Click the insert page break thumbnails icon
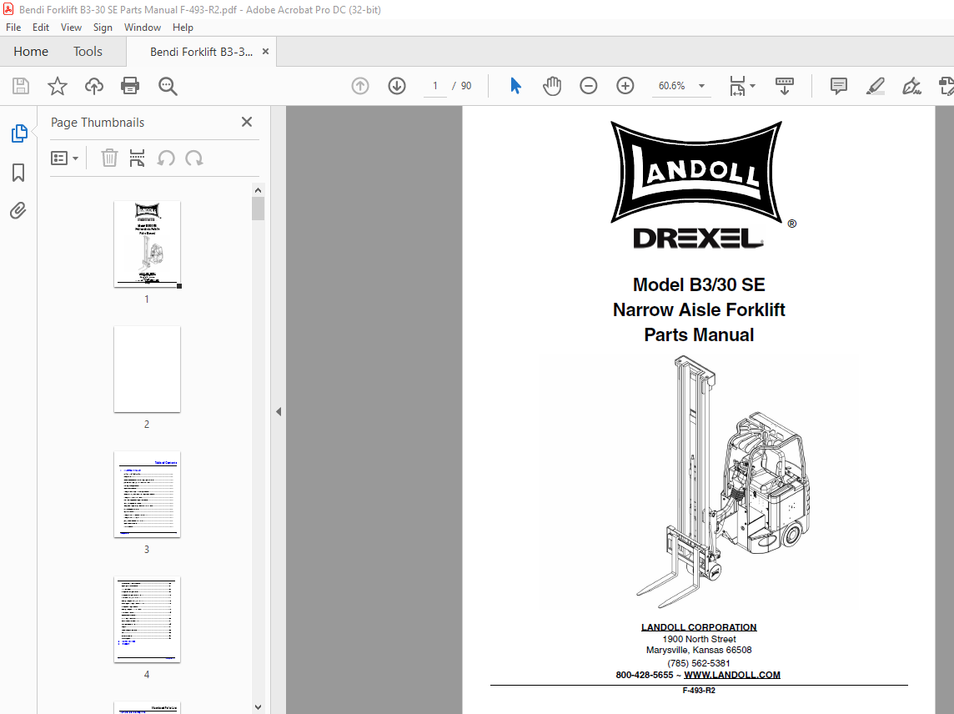 (137, 158)
